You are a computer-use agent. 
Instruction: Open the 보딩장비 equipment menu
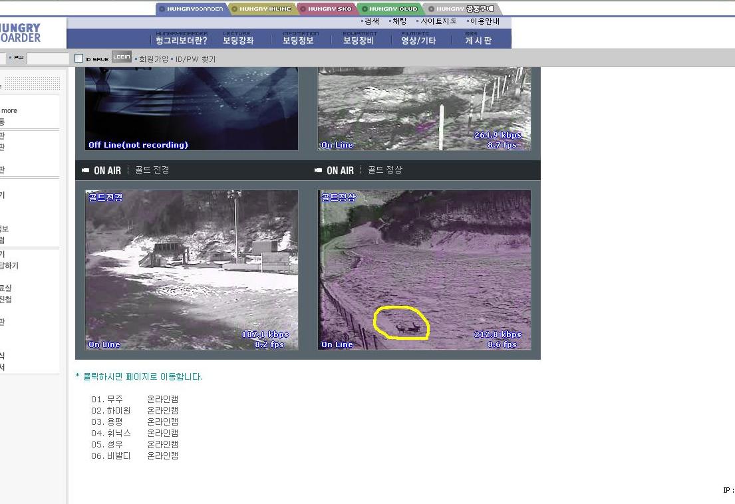pyautogui.click(x=359, y=40)
